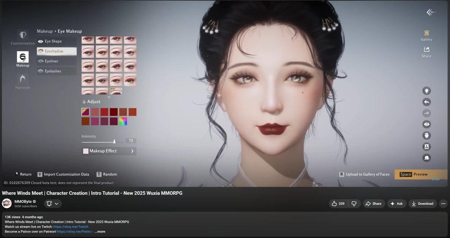Screen dimensions: 450x238
Task: Click Makeup in the breadcrumb
Action: (x=45, y=31)
